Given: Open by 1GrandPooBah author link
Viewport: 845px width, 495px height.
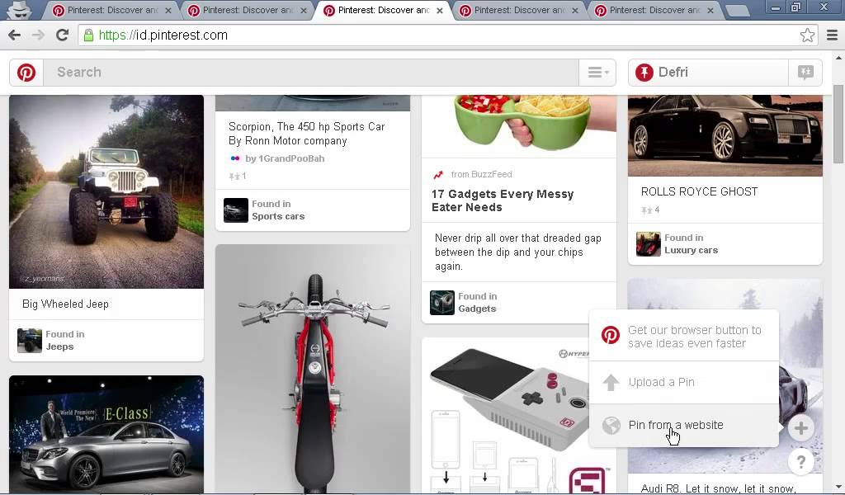Looking at the screenshot, I should [x=285, y=158].
